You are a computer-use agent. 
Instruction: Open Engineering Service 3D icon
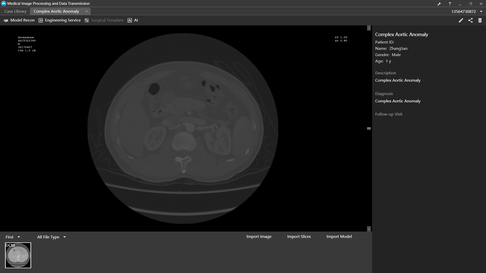point(40,20)
